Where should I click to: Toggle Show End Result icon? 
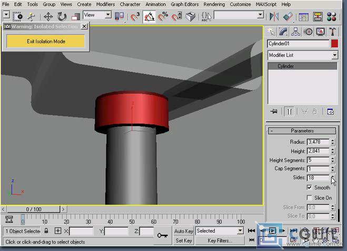point(289,112)
